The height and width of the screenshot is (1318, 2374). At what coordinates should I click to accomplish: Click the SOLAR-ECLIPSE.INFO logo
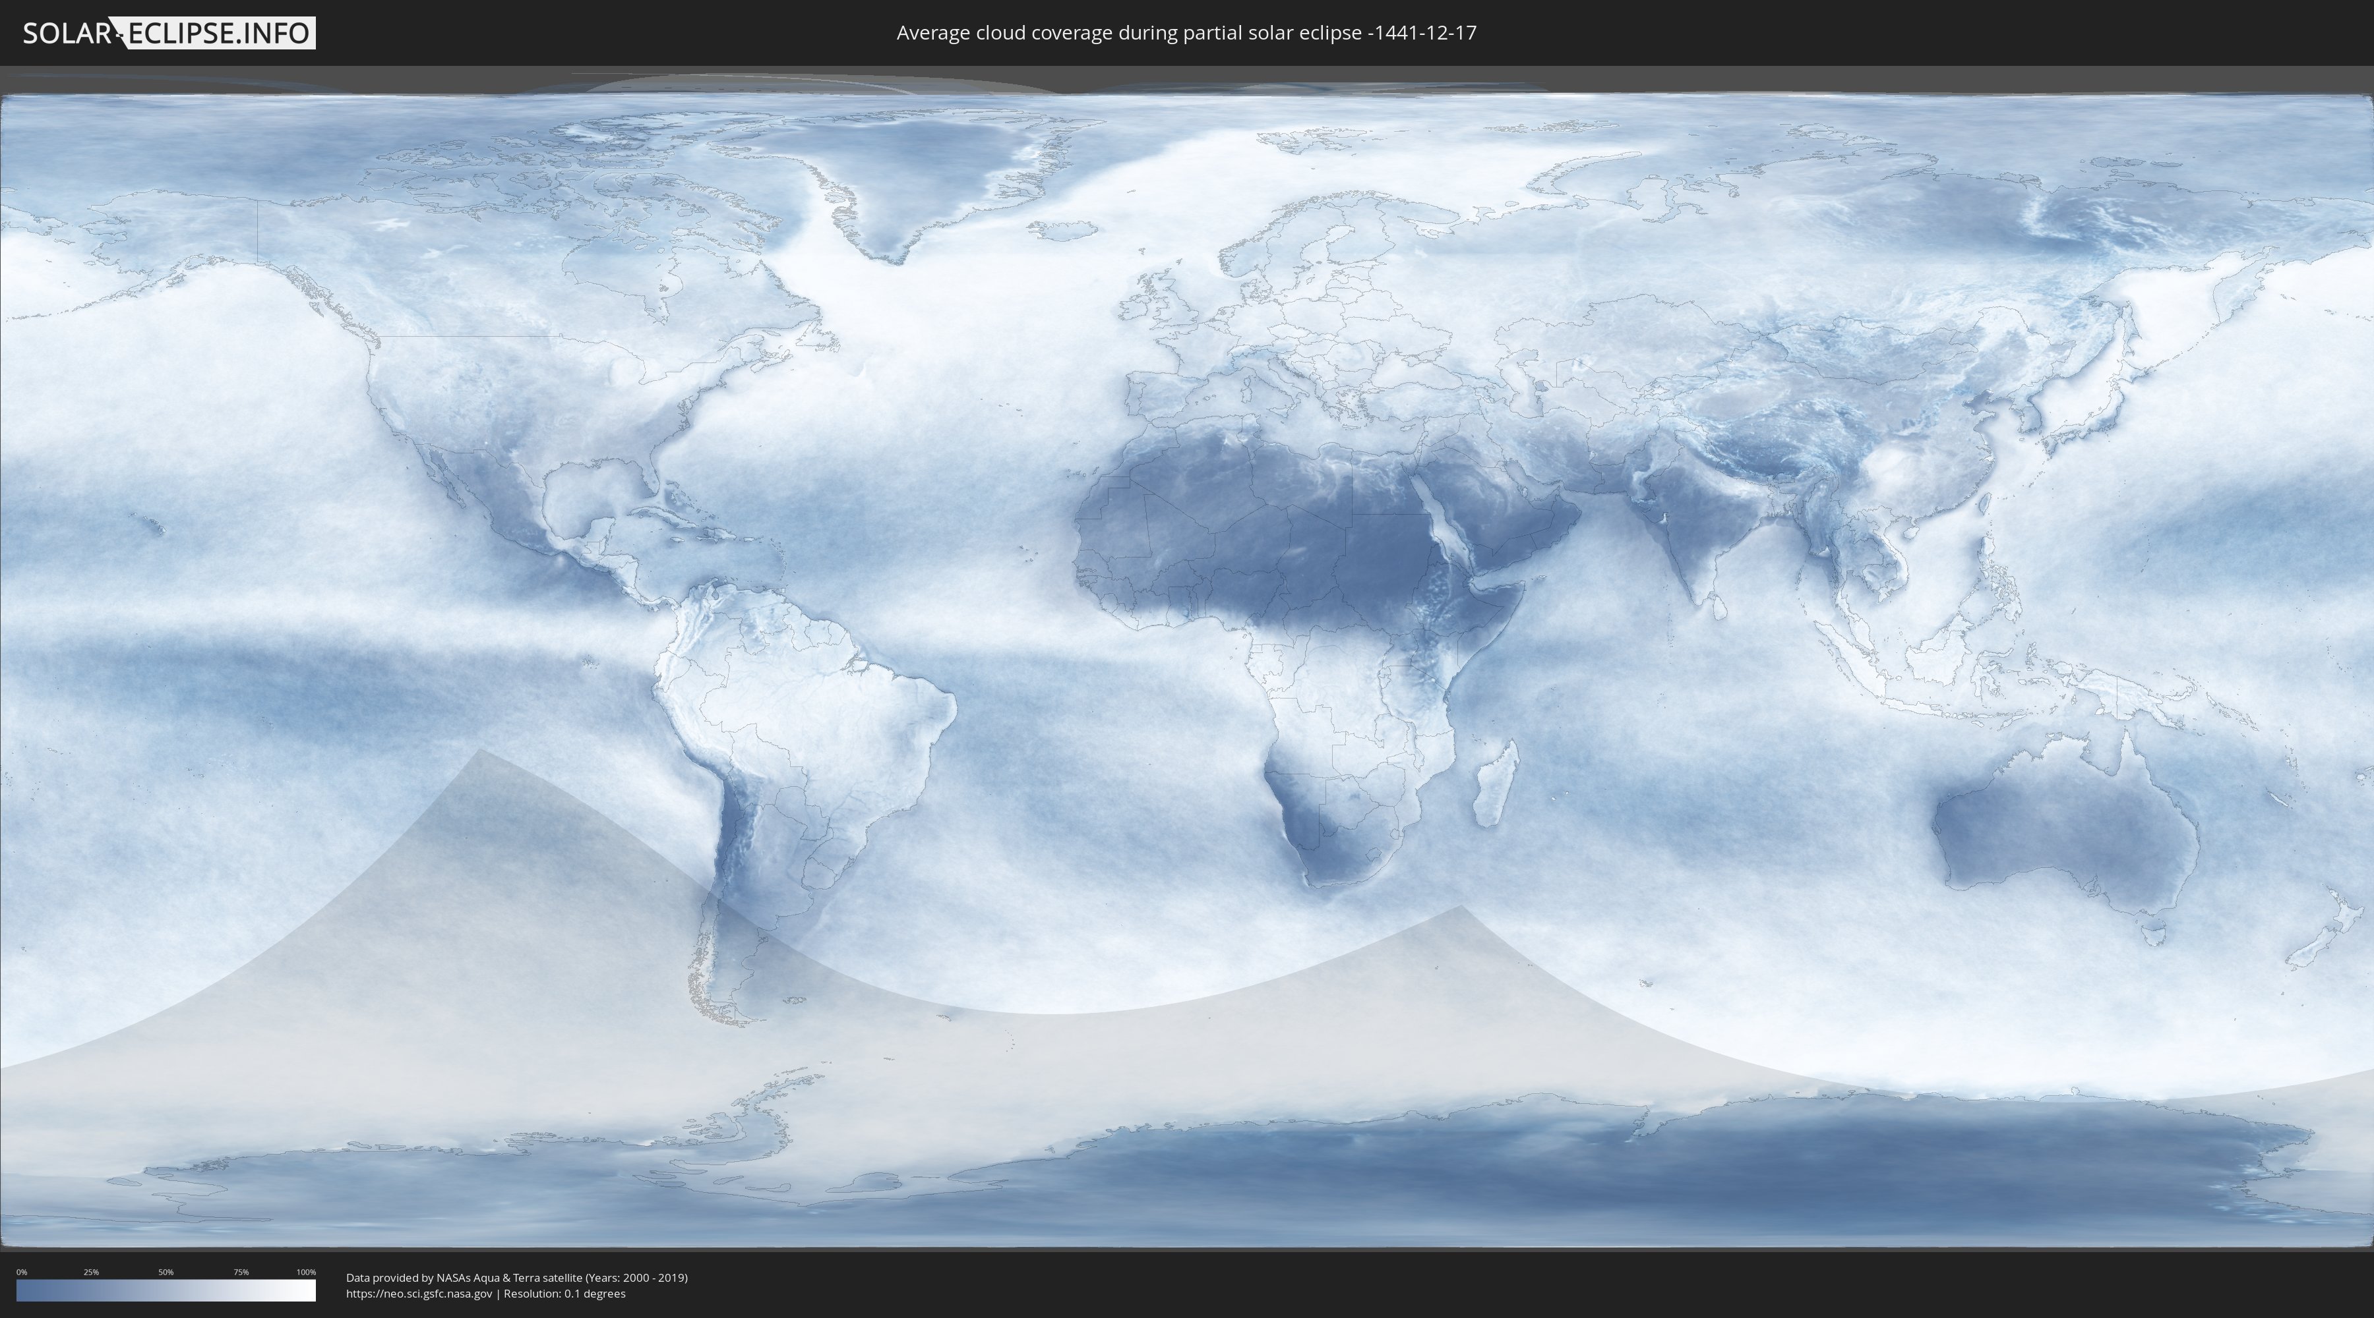click(x=169, y=33)
